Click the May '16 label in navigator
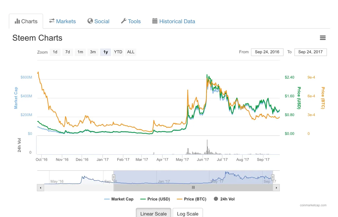Screen dimensions: 338x217 coord(58,181)
